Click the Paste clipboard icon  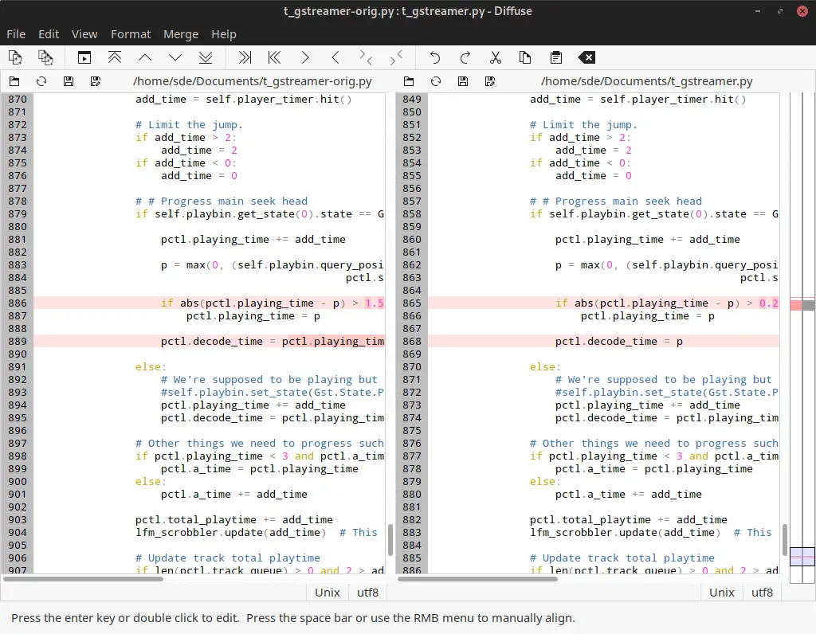point(555,57)
